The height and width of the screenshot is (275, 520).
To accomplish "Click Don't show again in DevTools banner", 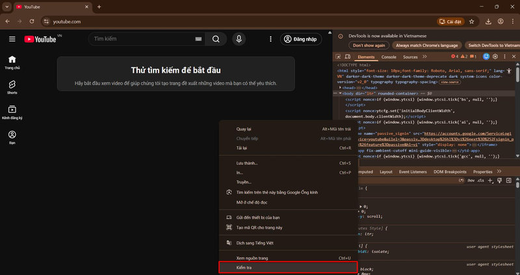I will coord(369,45).
